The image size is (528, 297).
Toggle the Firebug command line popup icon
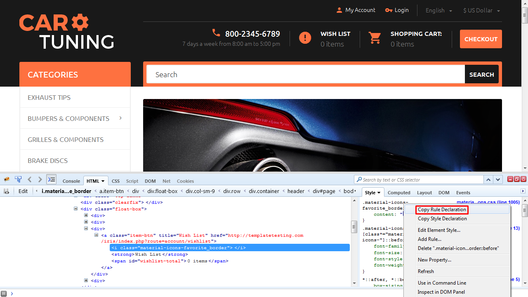pyautogui.click(x=51, y=179)
